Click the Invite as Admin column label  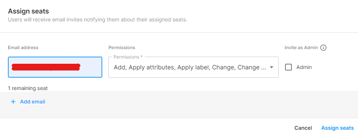[301, 48]
